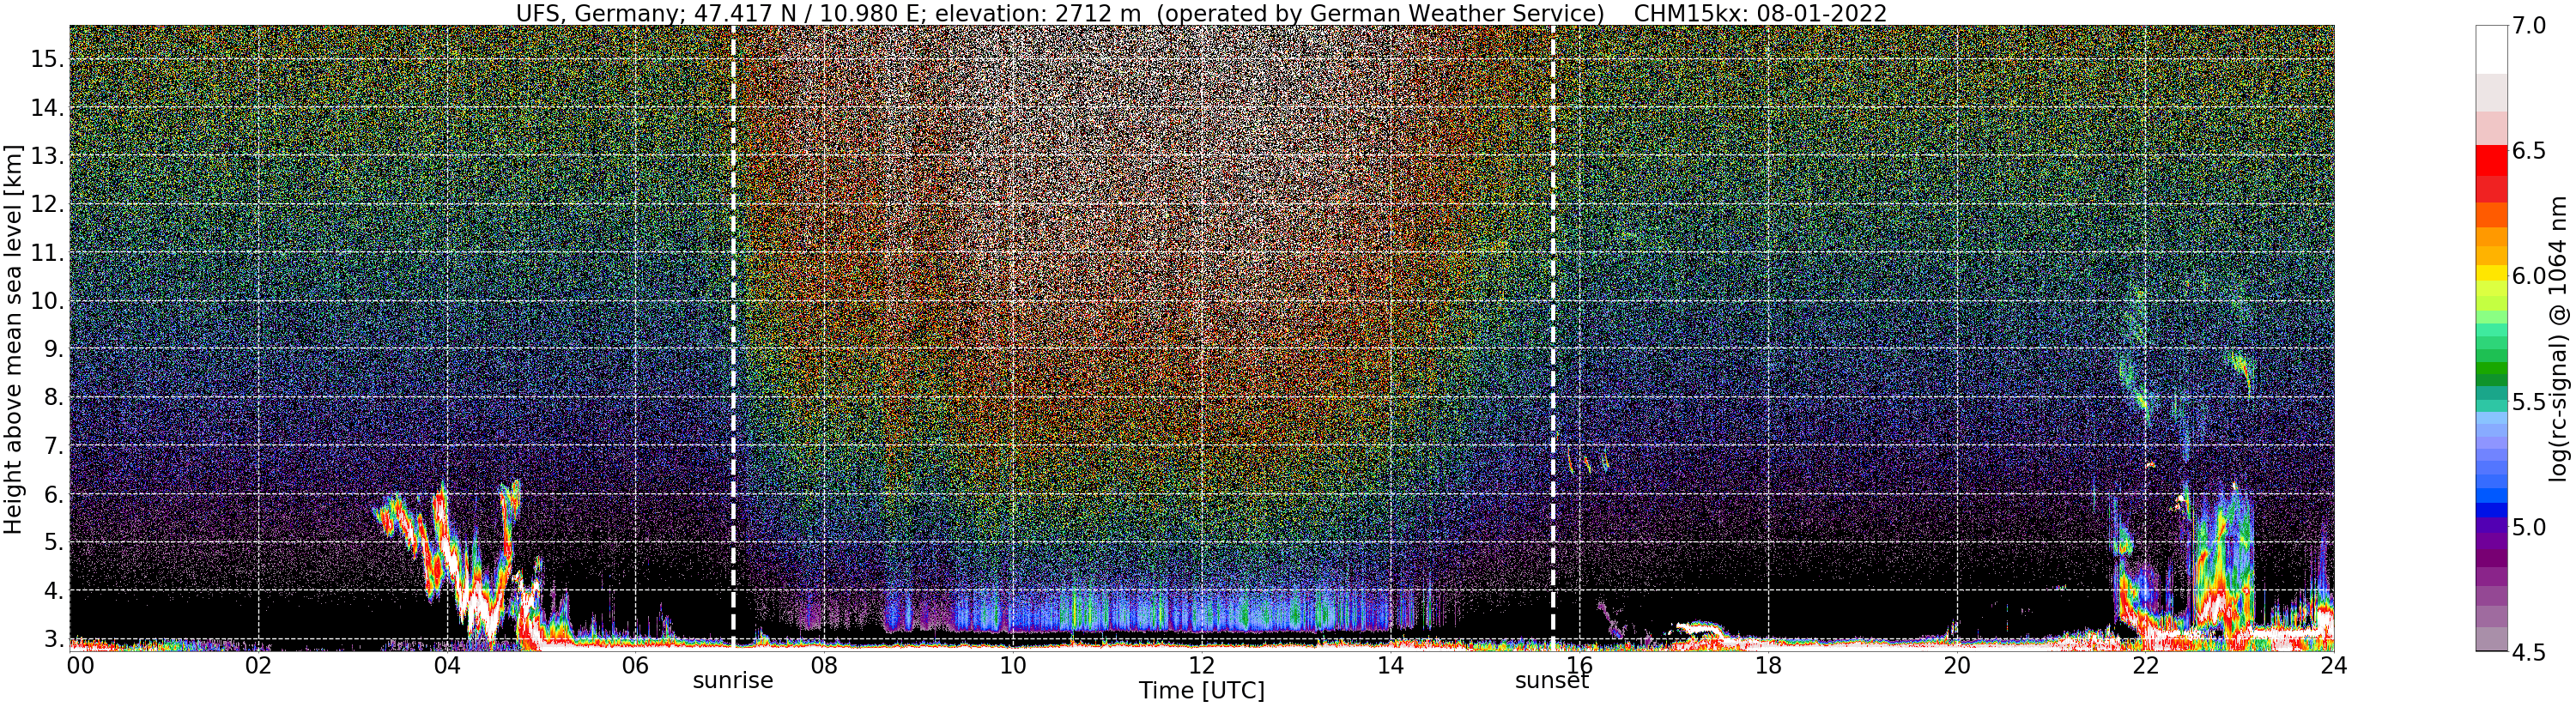
Task: Click the x-axis tick label '22'
Action: (x=2145, y=665)
